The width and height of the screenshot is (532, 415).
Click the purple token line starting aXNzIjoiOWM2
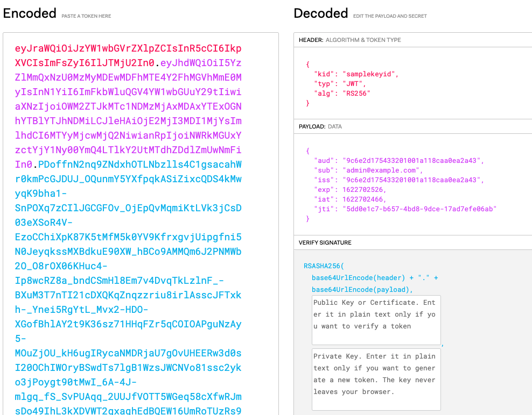pyautogui.click(x=128, y=106)
